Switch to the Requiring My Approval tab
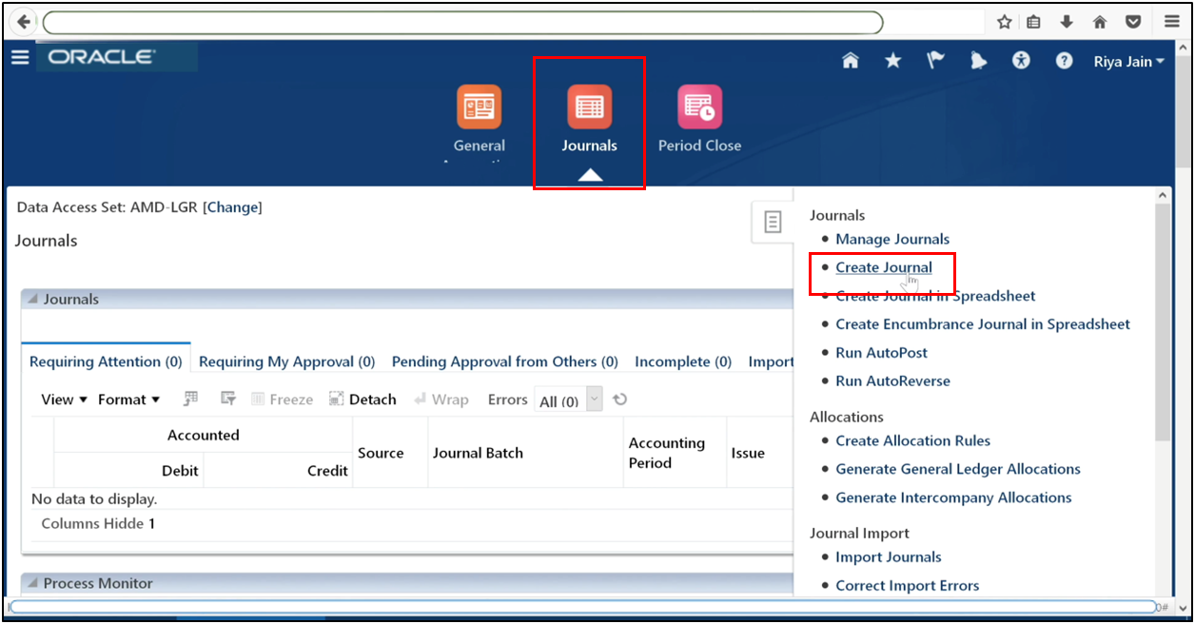The image size is (1195, 624). pos(286,361)
